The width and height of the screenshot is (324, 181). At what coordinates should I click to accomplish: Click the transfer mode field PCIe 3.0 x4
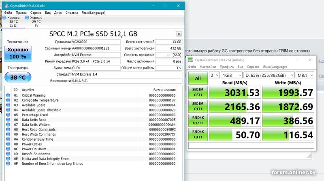tap(96, 61)
